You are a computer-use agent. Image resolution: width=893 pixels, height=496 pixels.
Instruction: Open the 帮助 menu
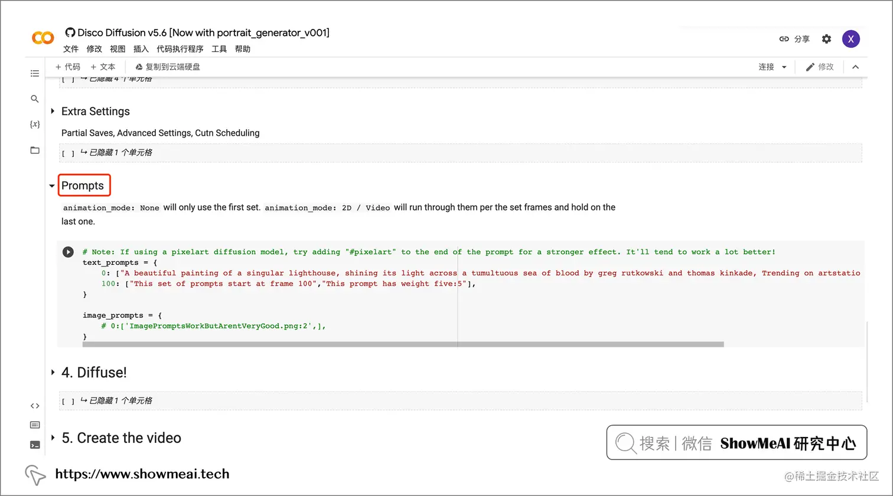[x=242, y=49]
